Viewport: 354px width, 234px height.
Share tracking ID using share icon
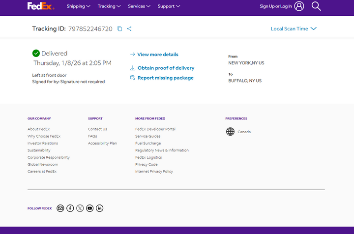click(129, 29)
